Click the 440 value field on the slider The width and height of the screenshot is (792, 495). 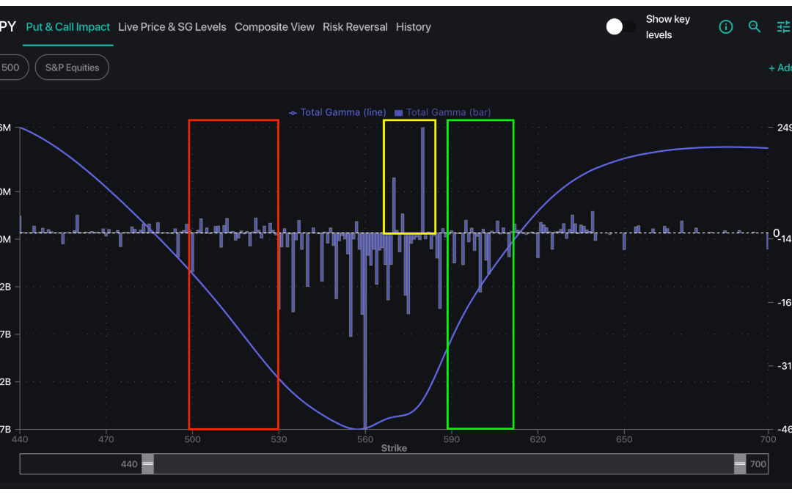[129, 463]
